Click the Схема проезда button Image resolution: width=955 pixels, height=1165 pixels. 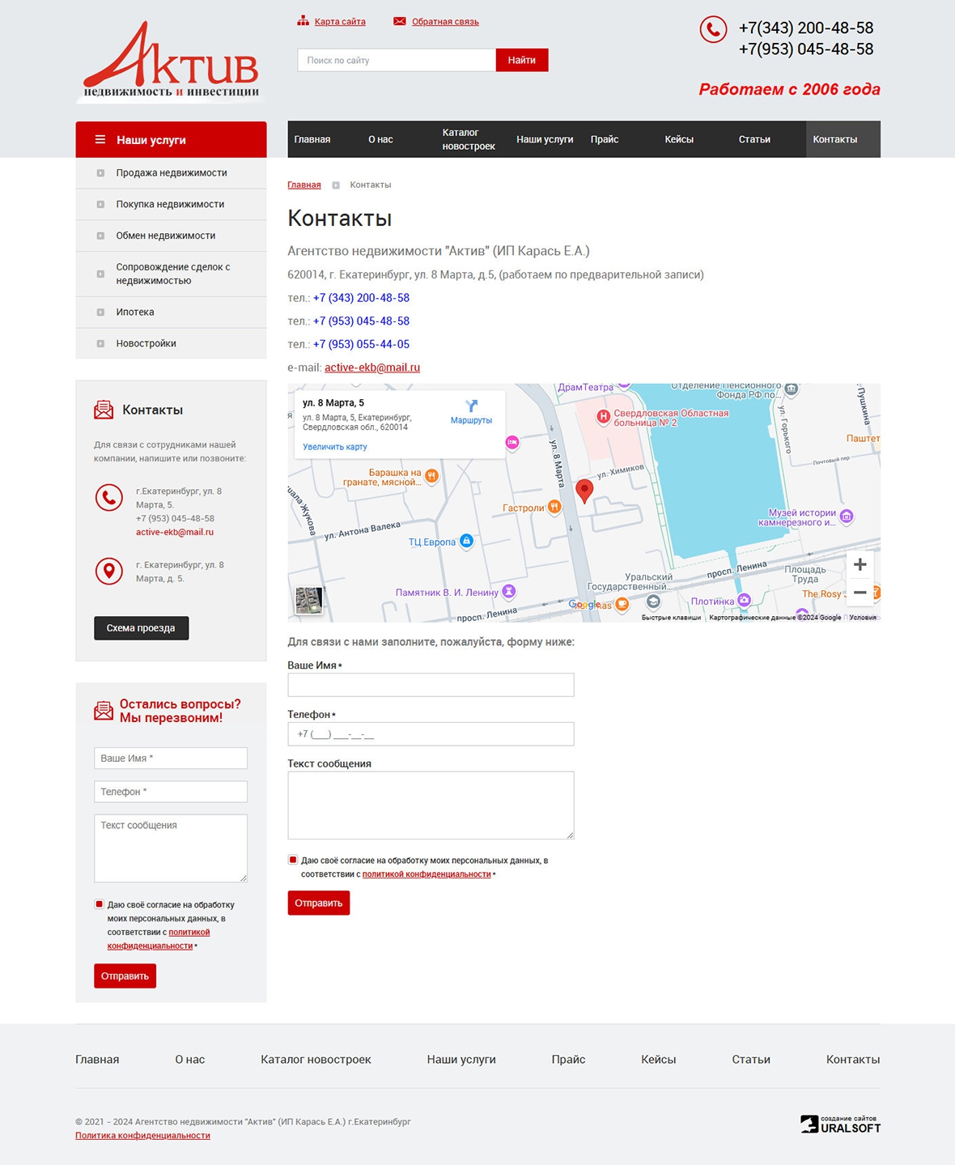[141, 628]
